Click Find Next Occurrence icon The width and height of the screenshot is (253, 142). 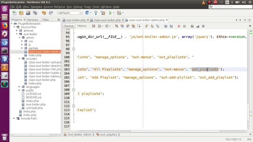tap(128, 26)
